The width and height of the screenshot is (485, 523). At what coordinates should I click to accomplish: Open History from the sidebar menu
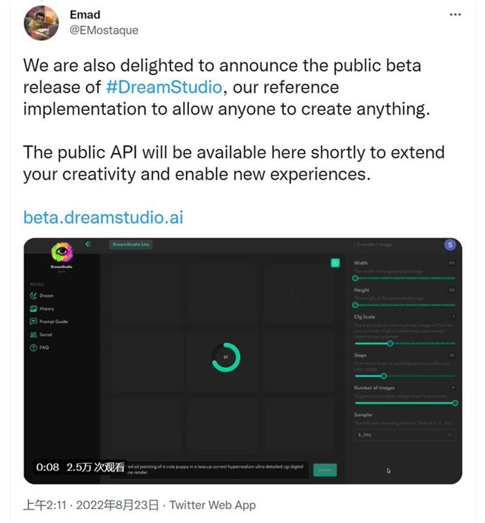(x=33, y=309)
